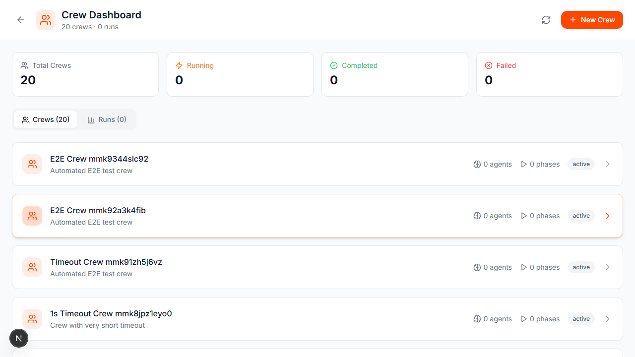Viewport: 635px width, 357px height.
Task: Click the agents icon on E2E Crew mmk9344slc92
Action: [477, 164]
